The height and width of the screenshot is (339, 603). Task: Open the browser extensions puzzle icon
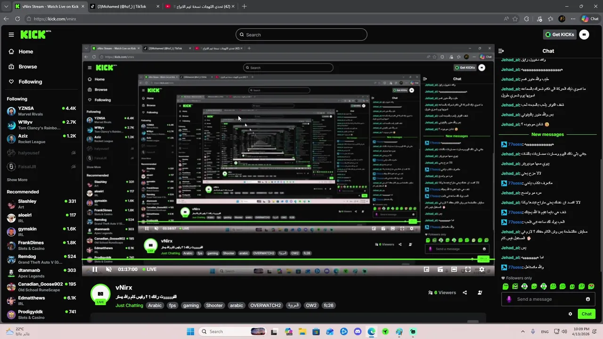tap(527, 19)
